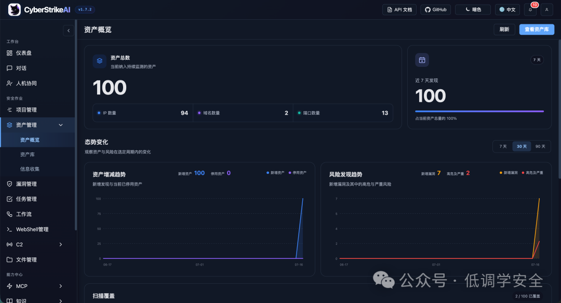
Task: Toggle 停用资产 legend series in 资产增减趋势 chart
Action: click(297, 173)
